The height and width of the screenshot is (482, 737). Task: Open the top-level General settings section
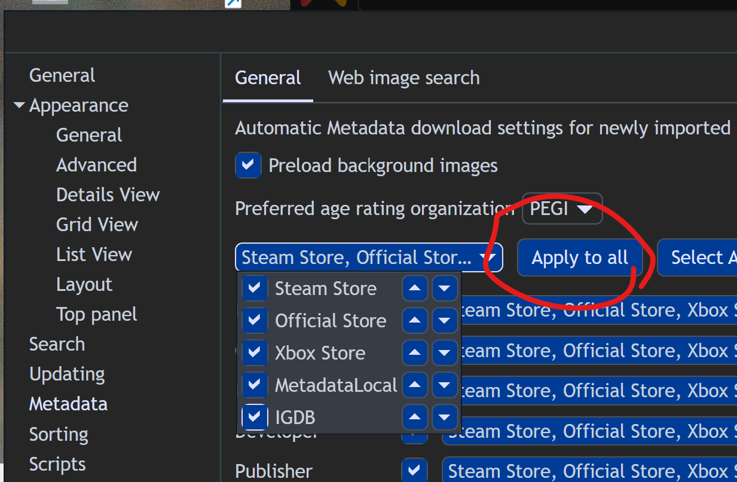click(x=62, y=75)
